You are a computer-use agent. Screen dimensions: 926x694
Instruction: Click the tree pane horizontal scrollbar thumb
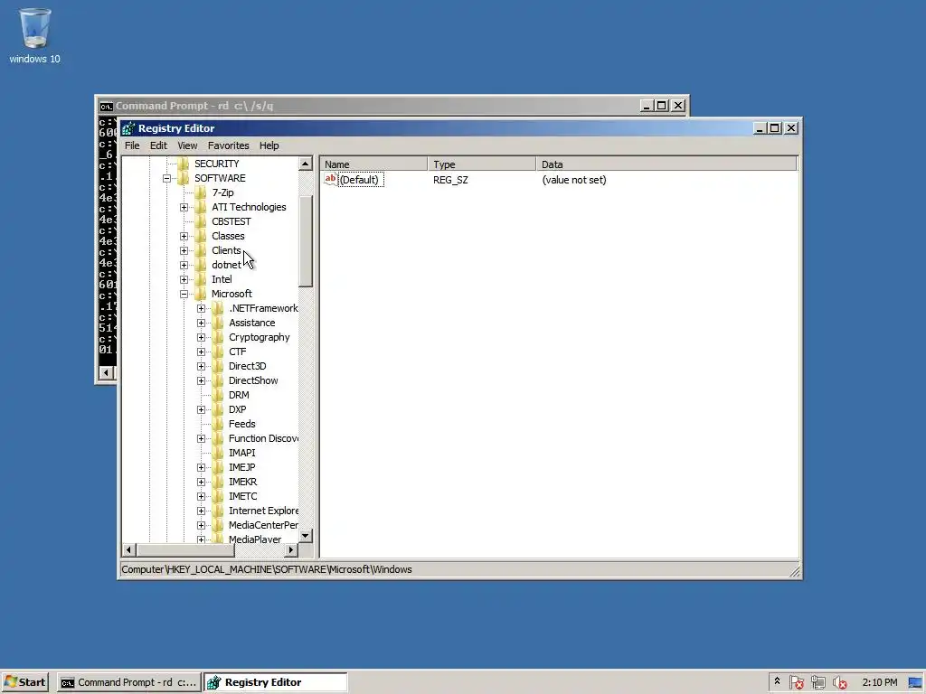(x=185, y=550)
